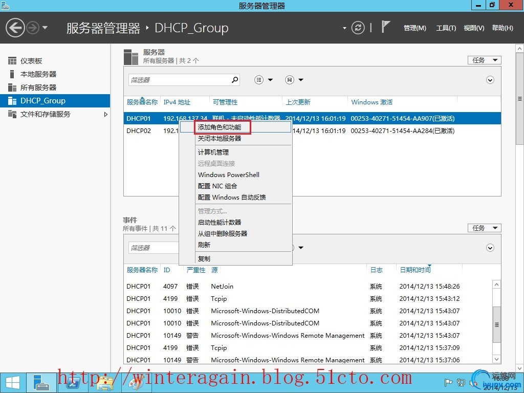Image resolution: width=524 pixels, height=393 pixels.
Task: Sort servers by 可管理性 column
Action: (225, 102)
